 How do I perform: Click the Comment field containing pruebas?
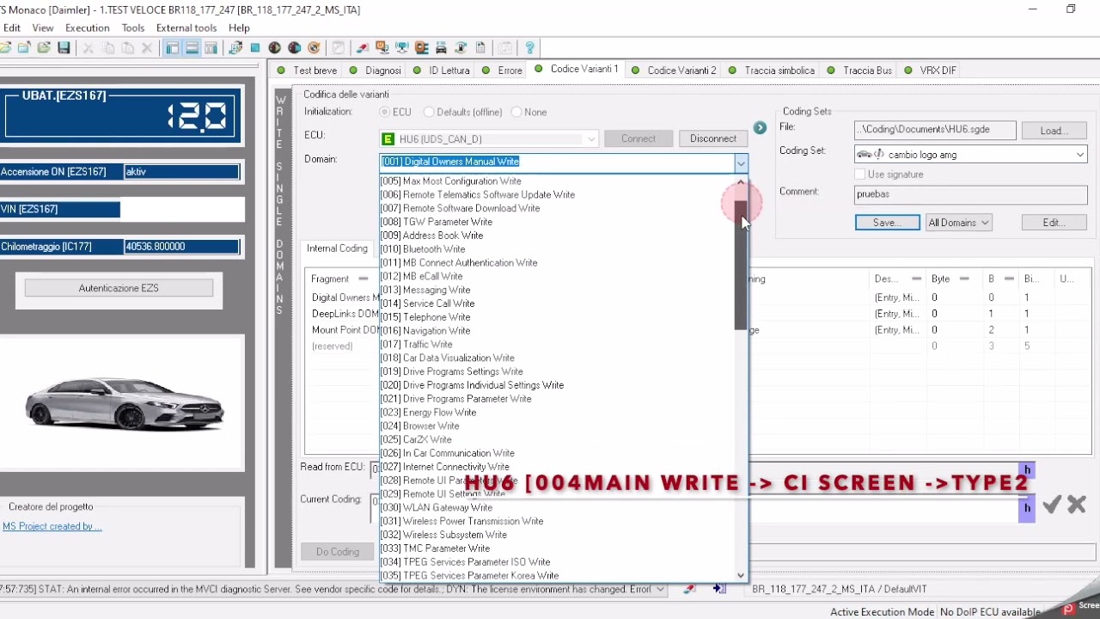[x=971, y=194]
